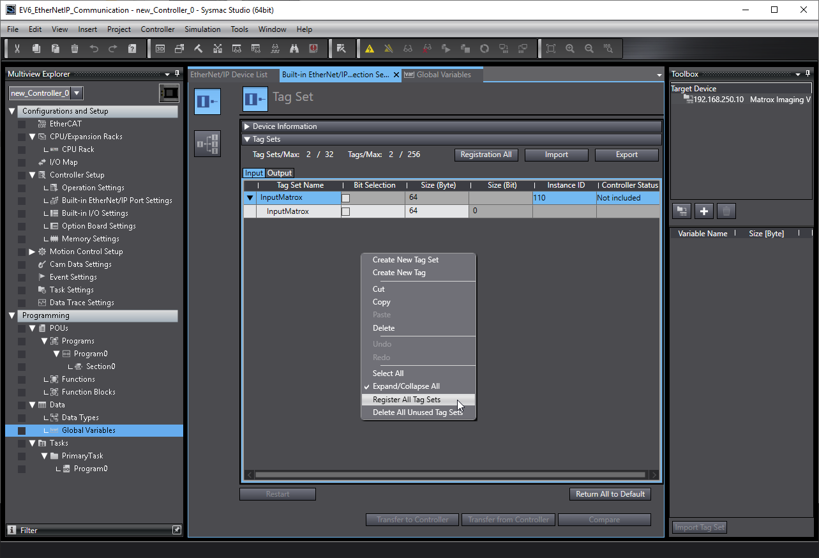Click the 3D visualizer toolbar icon
This screenshot has width=819, height=558.
pos(160,49)
